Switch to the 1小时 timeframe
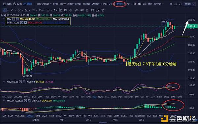 click(104, 4)
